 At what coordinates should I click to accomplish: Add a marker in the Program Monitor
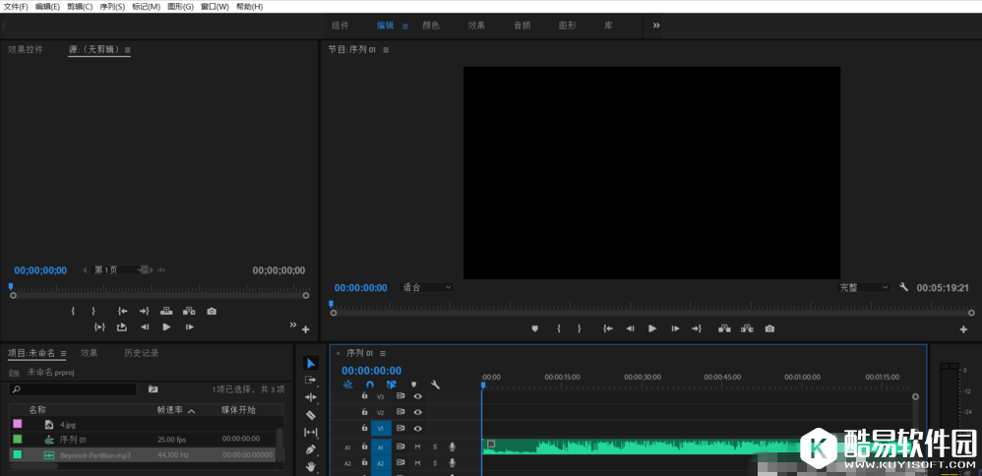[x=535, y=328]
